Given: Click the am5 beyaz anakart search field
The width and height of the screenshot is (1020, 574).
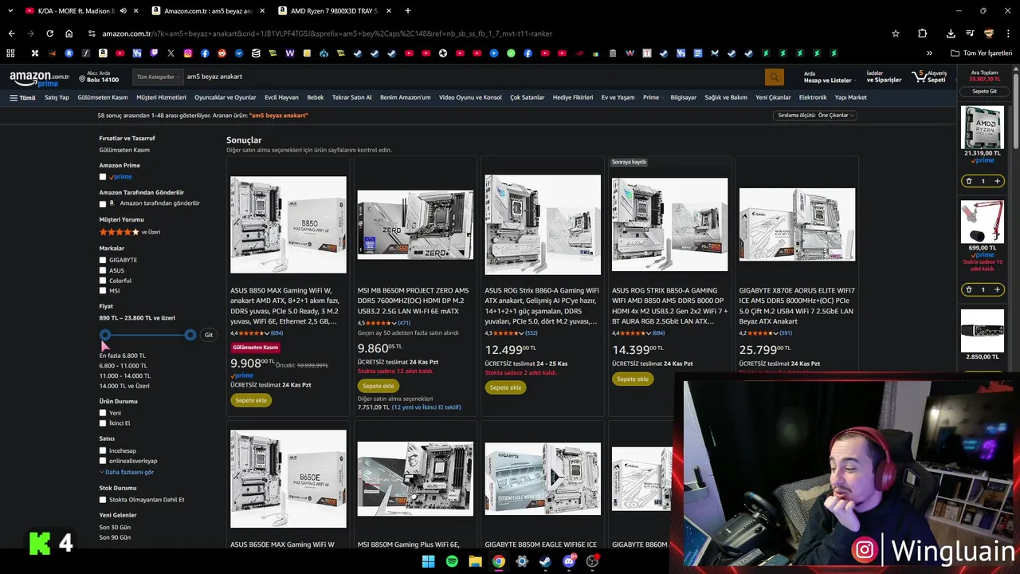Looking at the screenshot, I should coord(473,77).
